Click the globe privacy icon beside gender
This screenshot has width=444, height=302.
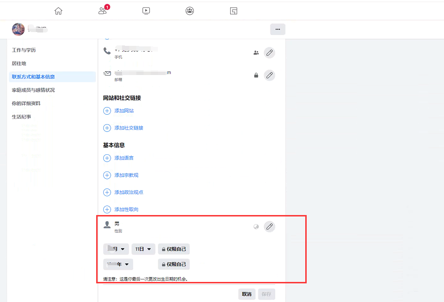256,226
